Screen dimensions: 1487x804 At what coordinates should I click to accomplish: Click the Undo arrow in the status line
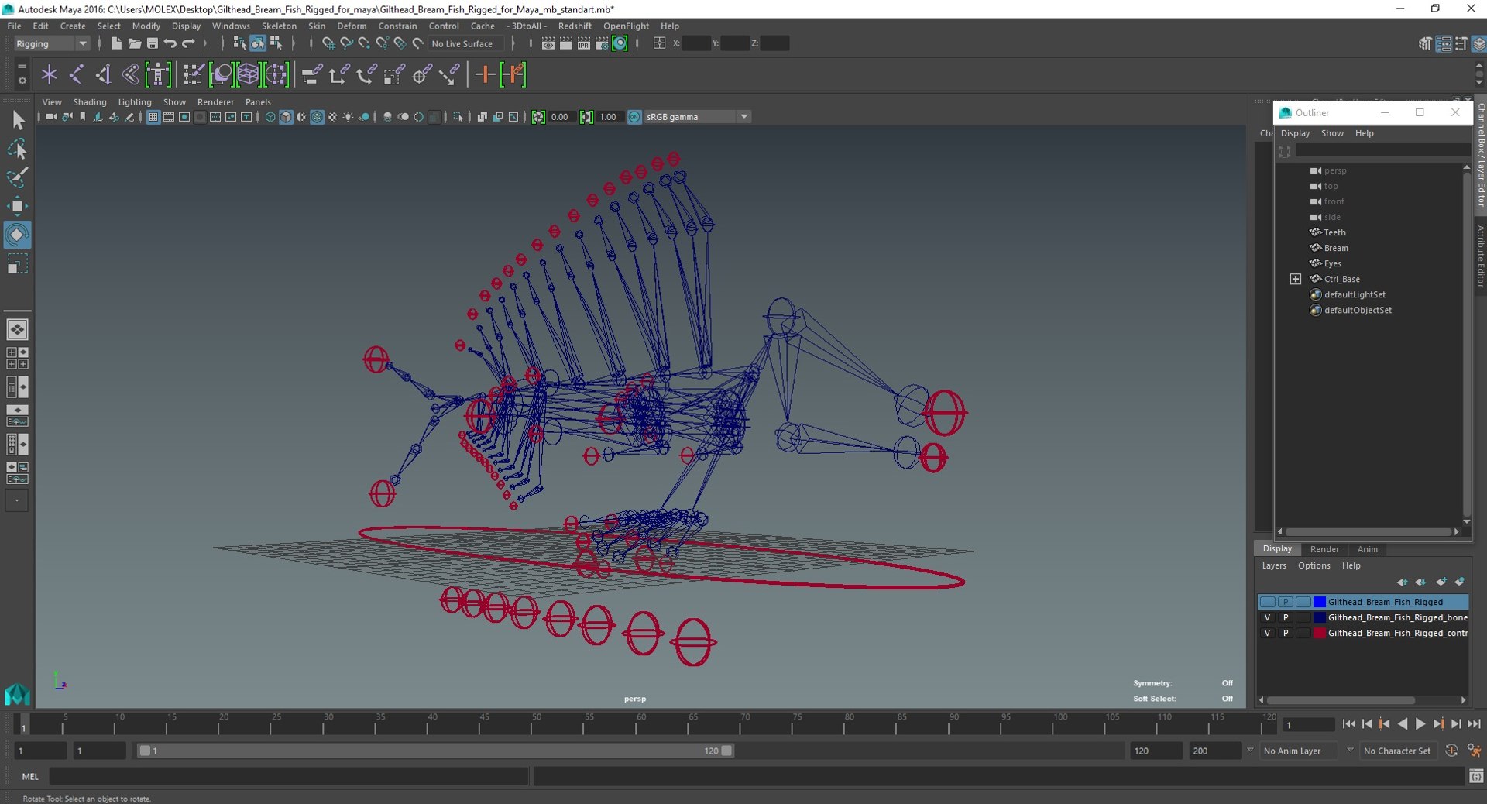click(170, 43)
